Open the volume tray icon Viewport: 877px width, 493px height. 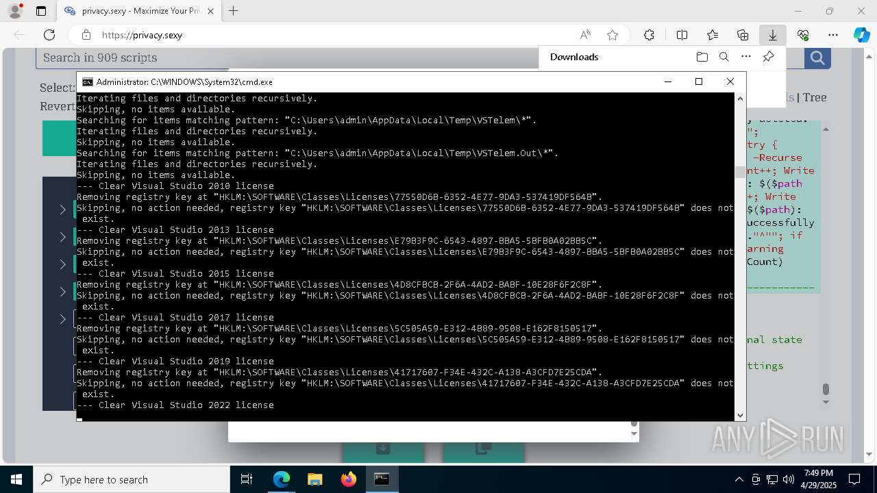(789, 479)
